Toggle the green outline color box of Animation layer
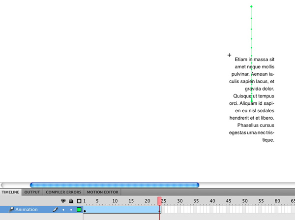The width and height of the screenshot is (295, 220). point(79,210)
